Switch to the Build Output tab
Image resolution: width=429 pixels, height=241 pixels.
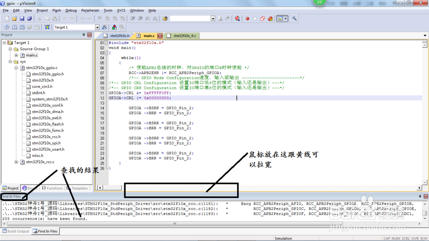(x=15, y=231)
